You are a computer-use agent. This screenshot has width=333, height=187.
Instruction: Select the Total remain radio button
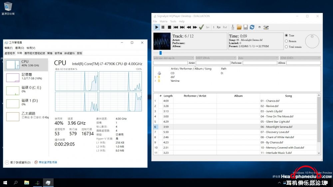pos(286,47)
